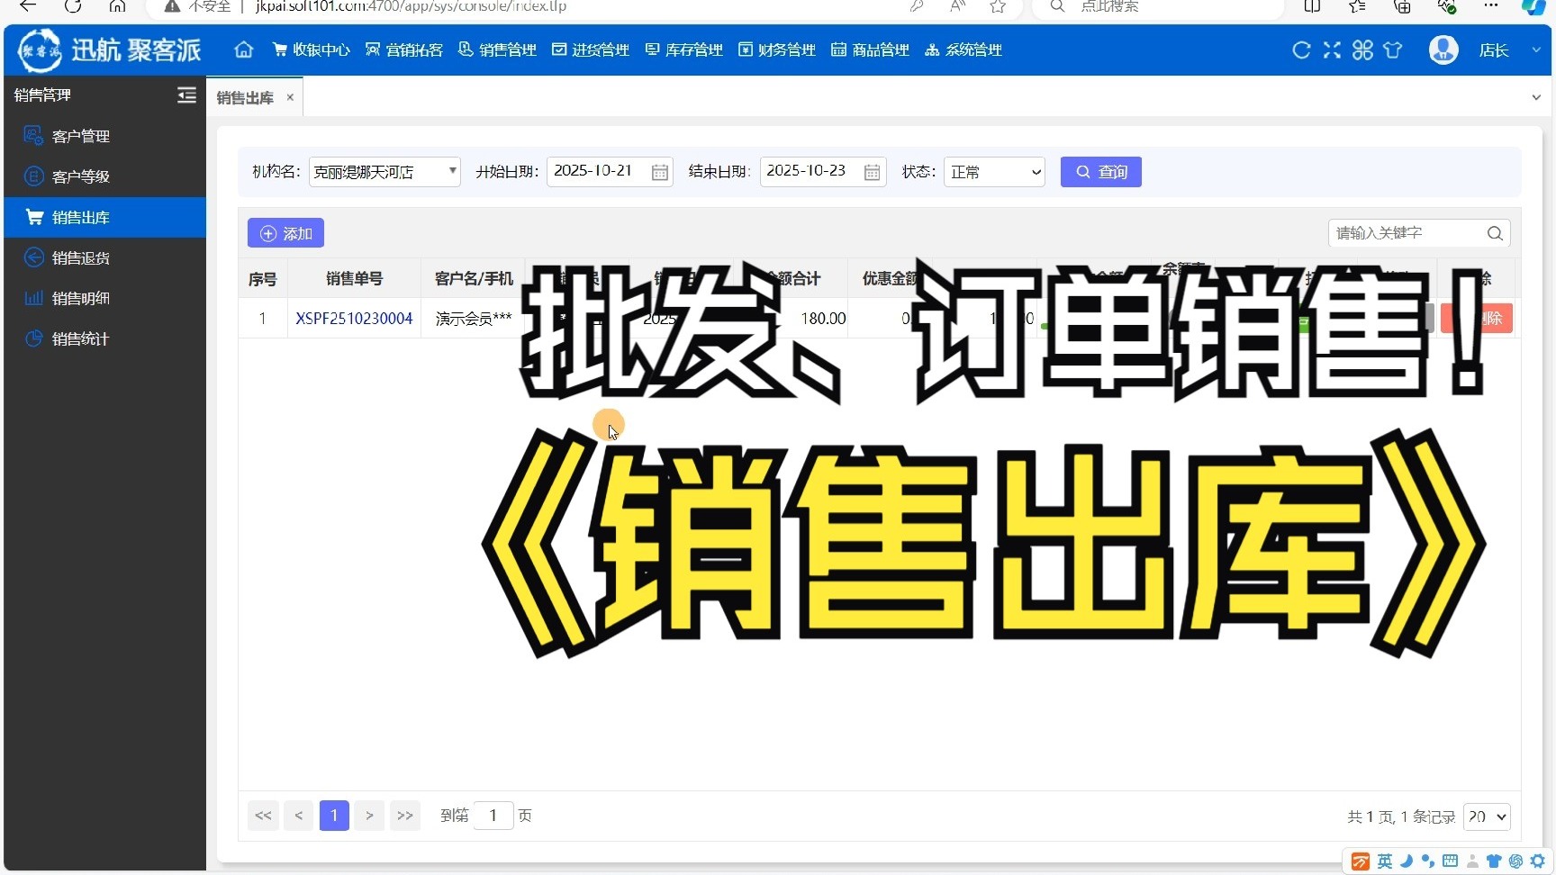Click the calendar icon beside the end date
The image size is (1556, 875).
click(x=872, y=172)
